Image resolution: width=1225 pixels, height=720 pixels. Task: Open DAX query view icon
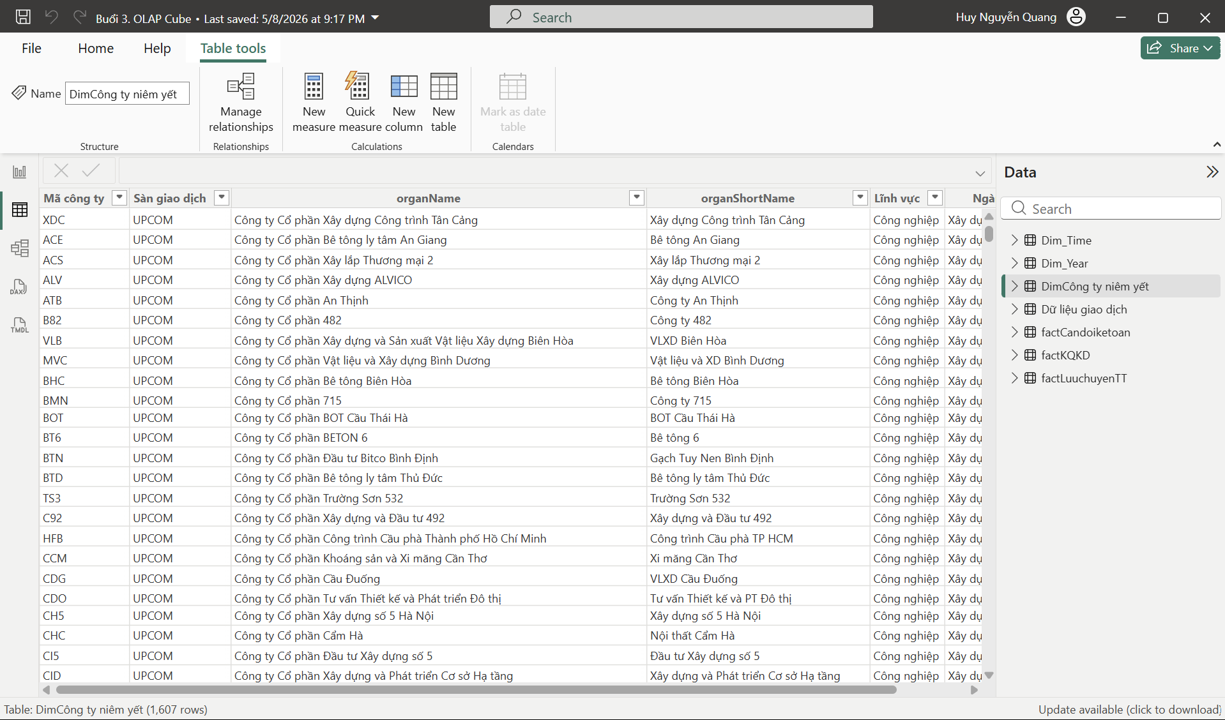(x=19, y=287)
